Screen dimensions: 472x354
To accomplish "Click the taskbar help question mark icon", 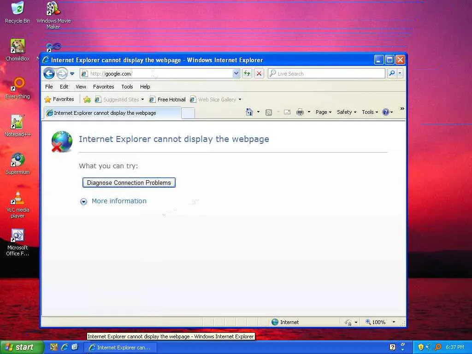I will click(x=392, y=347).
